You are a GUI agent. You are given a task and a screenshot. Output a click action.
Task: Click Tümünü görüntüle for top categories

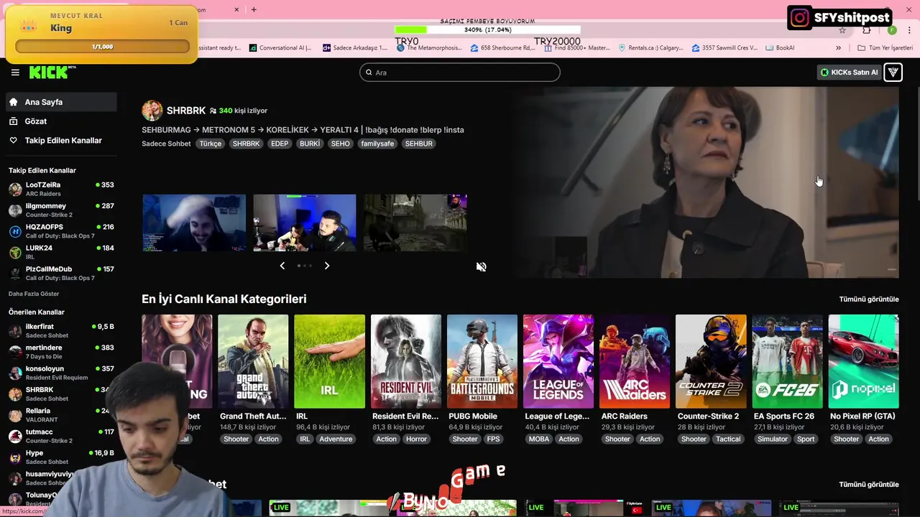click(x=869, y=299)
